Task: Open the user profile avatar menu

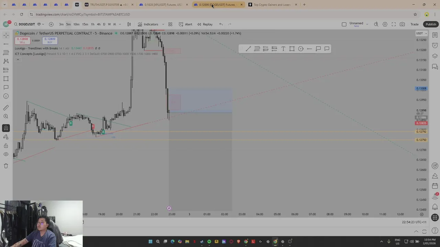Action: [x=6, y=24]
